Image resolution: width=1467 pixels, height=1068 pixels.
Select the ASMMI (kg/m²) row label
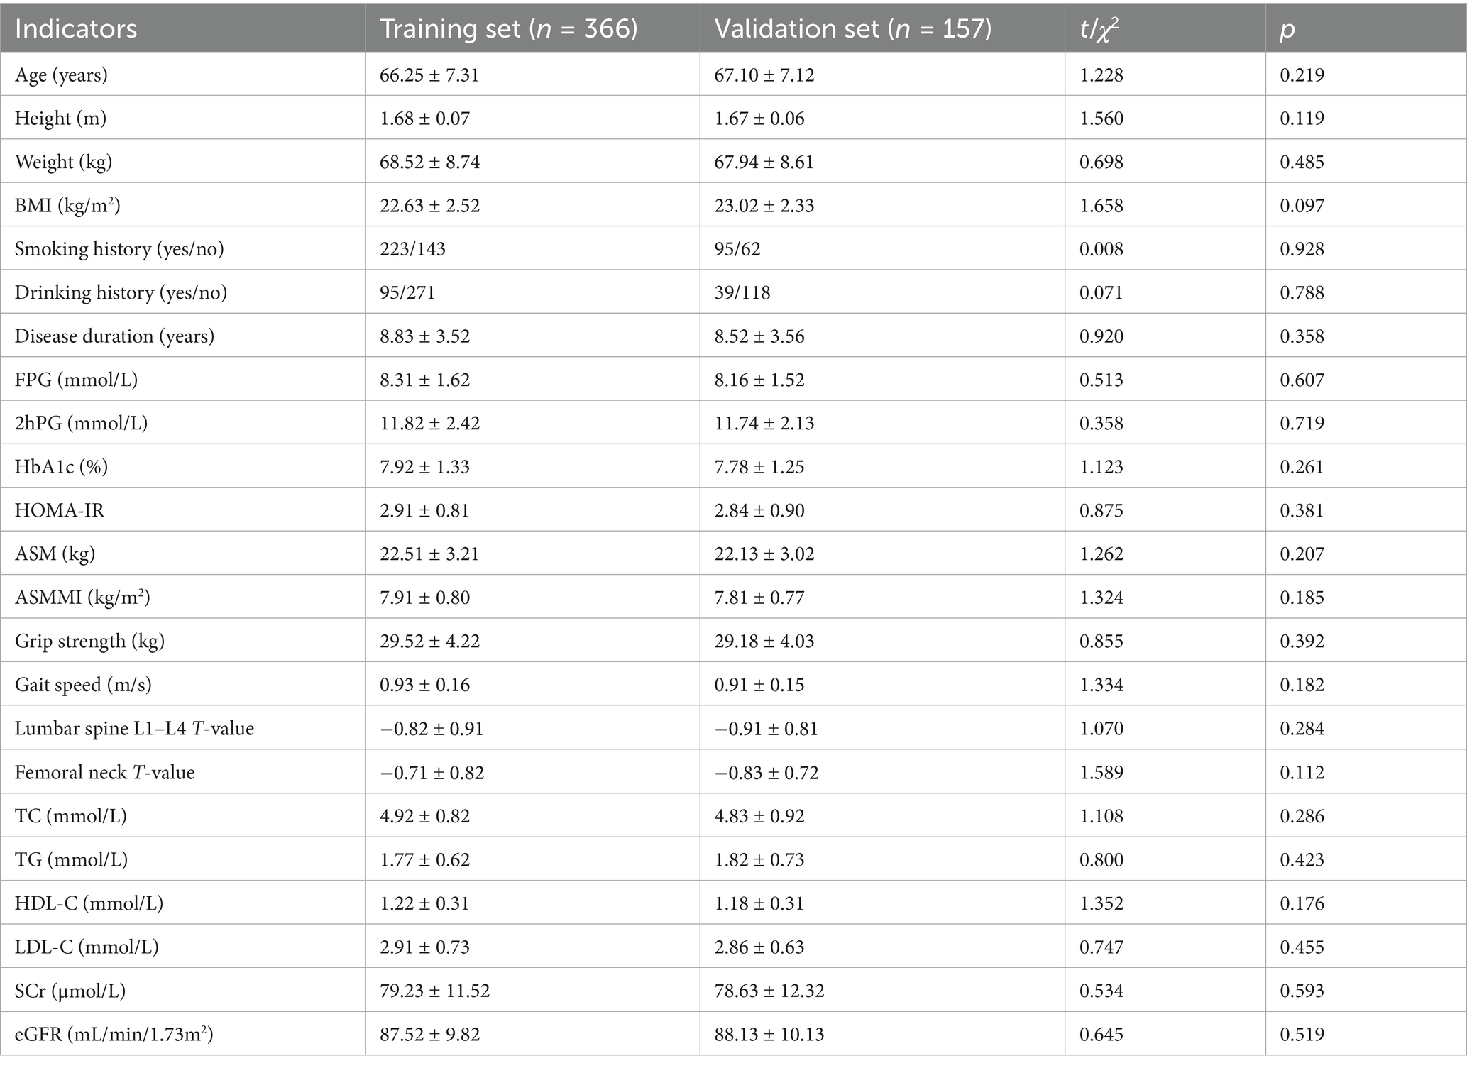pyautogui.click(x=82, y=598)
